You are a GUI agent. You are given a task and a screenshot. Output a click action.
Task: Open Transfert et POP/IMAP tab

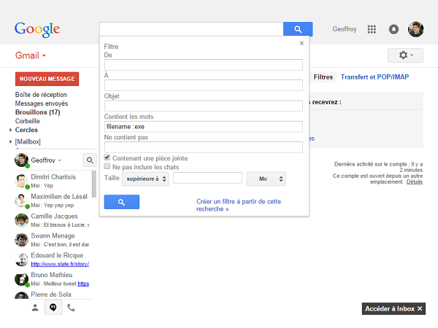coord(374,77)
